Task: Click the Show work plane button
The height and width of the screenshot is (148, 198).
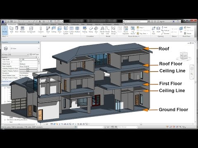Action: coord(187,28)
